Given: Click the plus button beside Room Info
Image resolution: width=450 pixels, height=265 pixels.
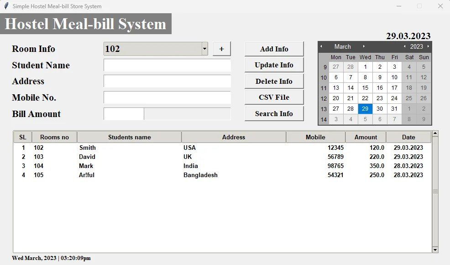Looking at the screenshot, I should click(x=221, y=49).
